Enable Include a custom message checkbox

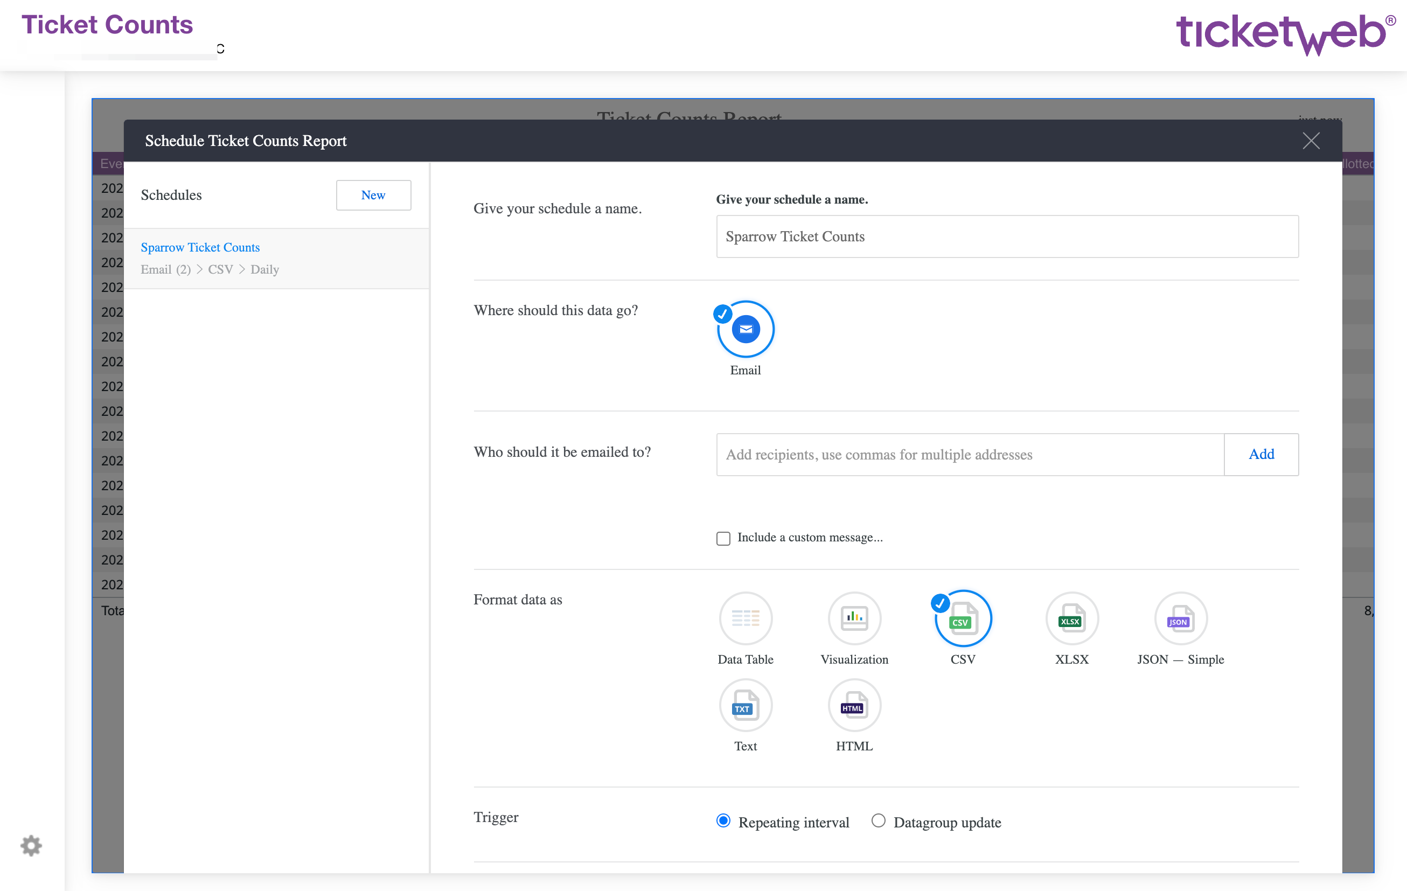[x=723, y=538]
